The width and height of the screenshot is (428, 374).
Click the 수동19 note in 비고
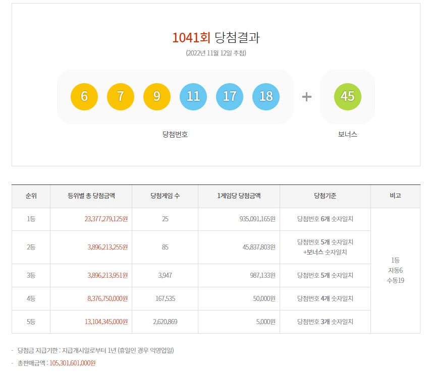click(395, 280)
